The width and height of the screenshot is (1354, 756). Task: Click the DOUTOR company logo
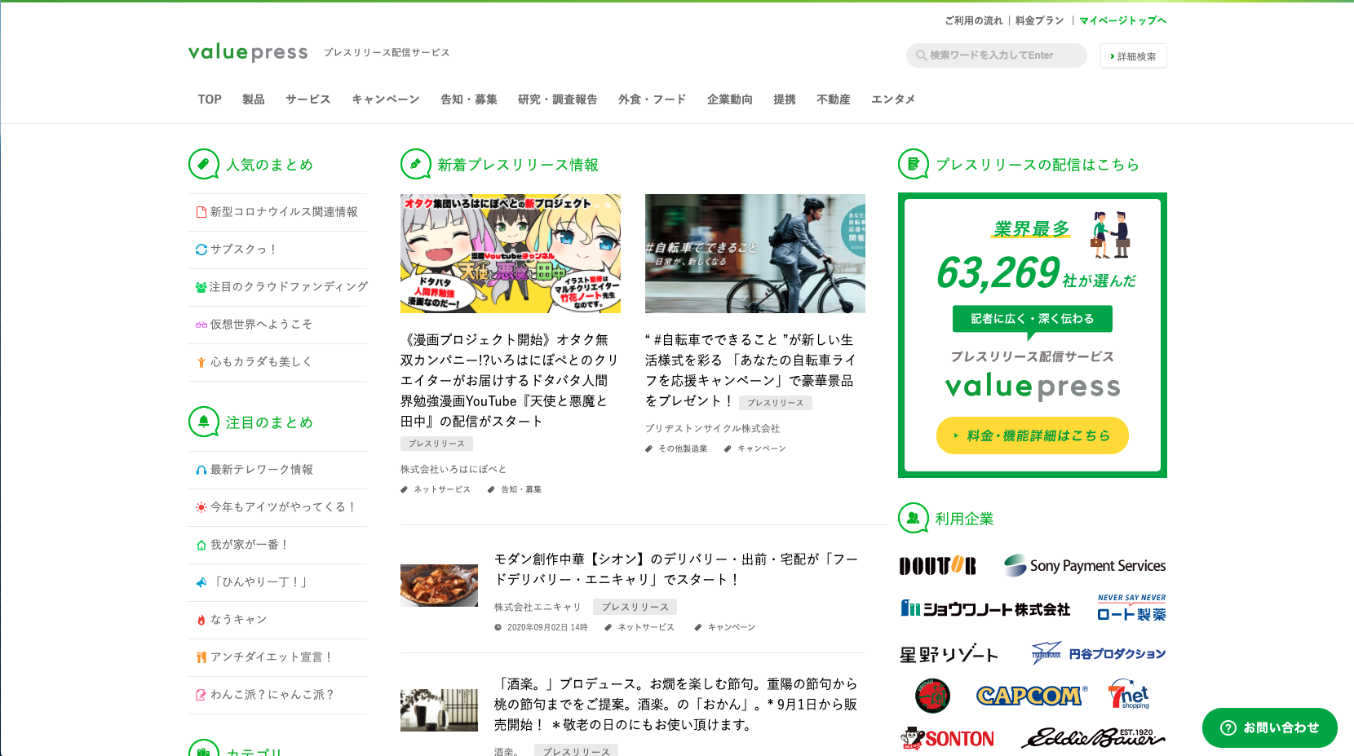(x=937, y=566)
